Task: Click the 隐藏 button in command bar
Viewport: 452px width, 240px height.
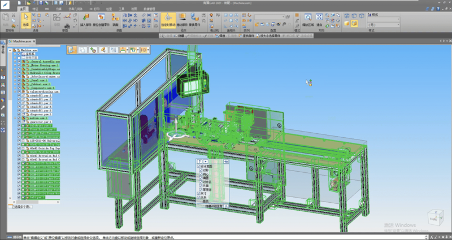Action: click(x=179, y=36)
